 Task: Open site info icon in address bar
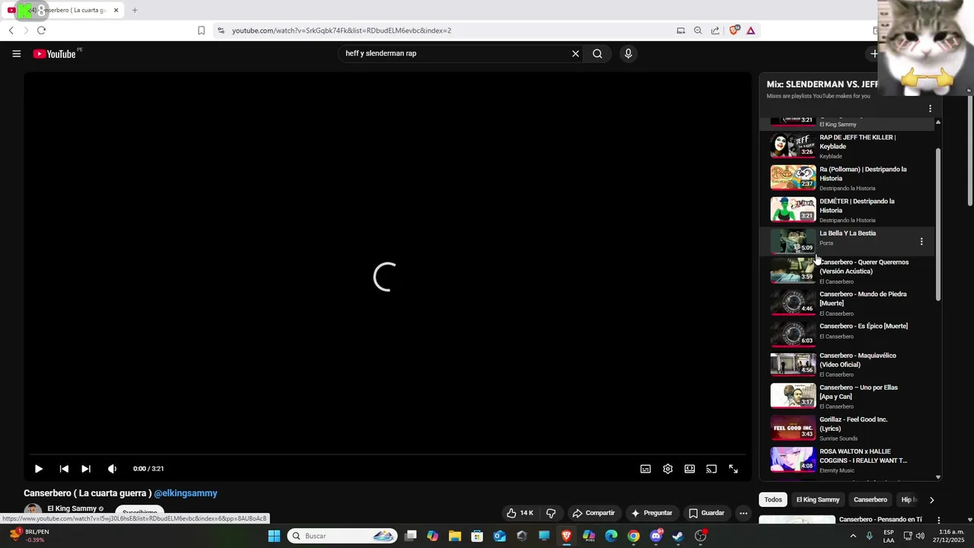[x=221, y=30]
